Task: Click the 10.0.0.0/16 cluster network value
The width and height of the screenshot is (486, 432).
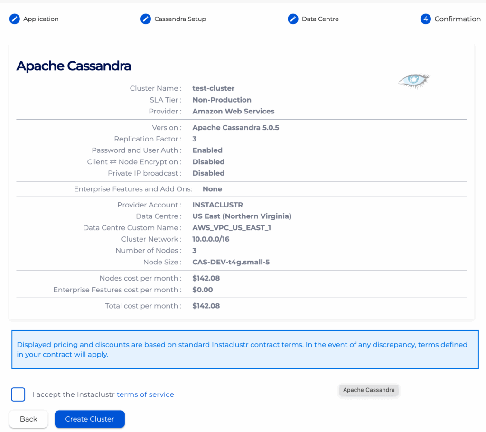Action: coord(211,239)
